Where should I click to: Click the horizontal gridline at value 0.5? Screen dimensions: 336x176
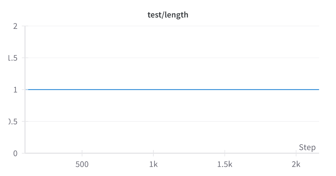click(173, 121)
